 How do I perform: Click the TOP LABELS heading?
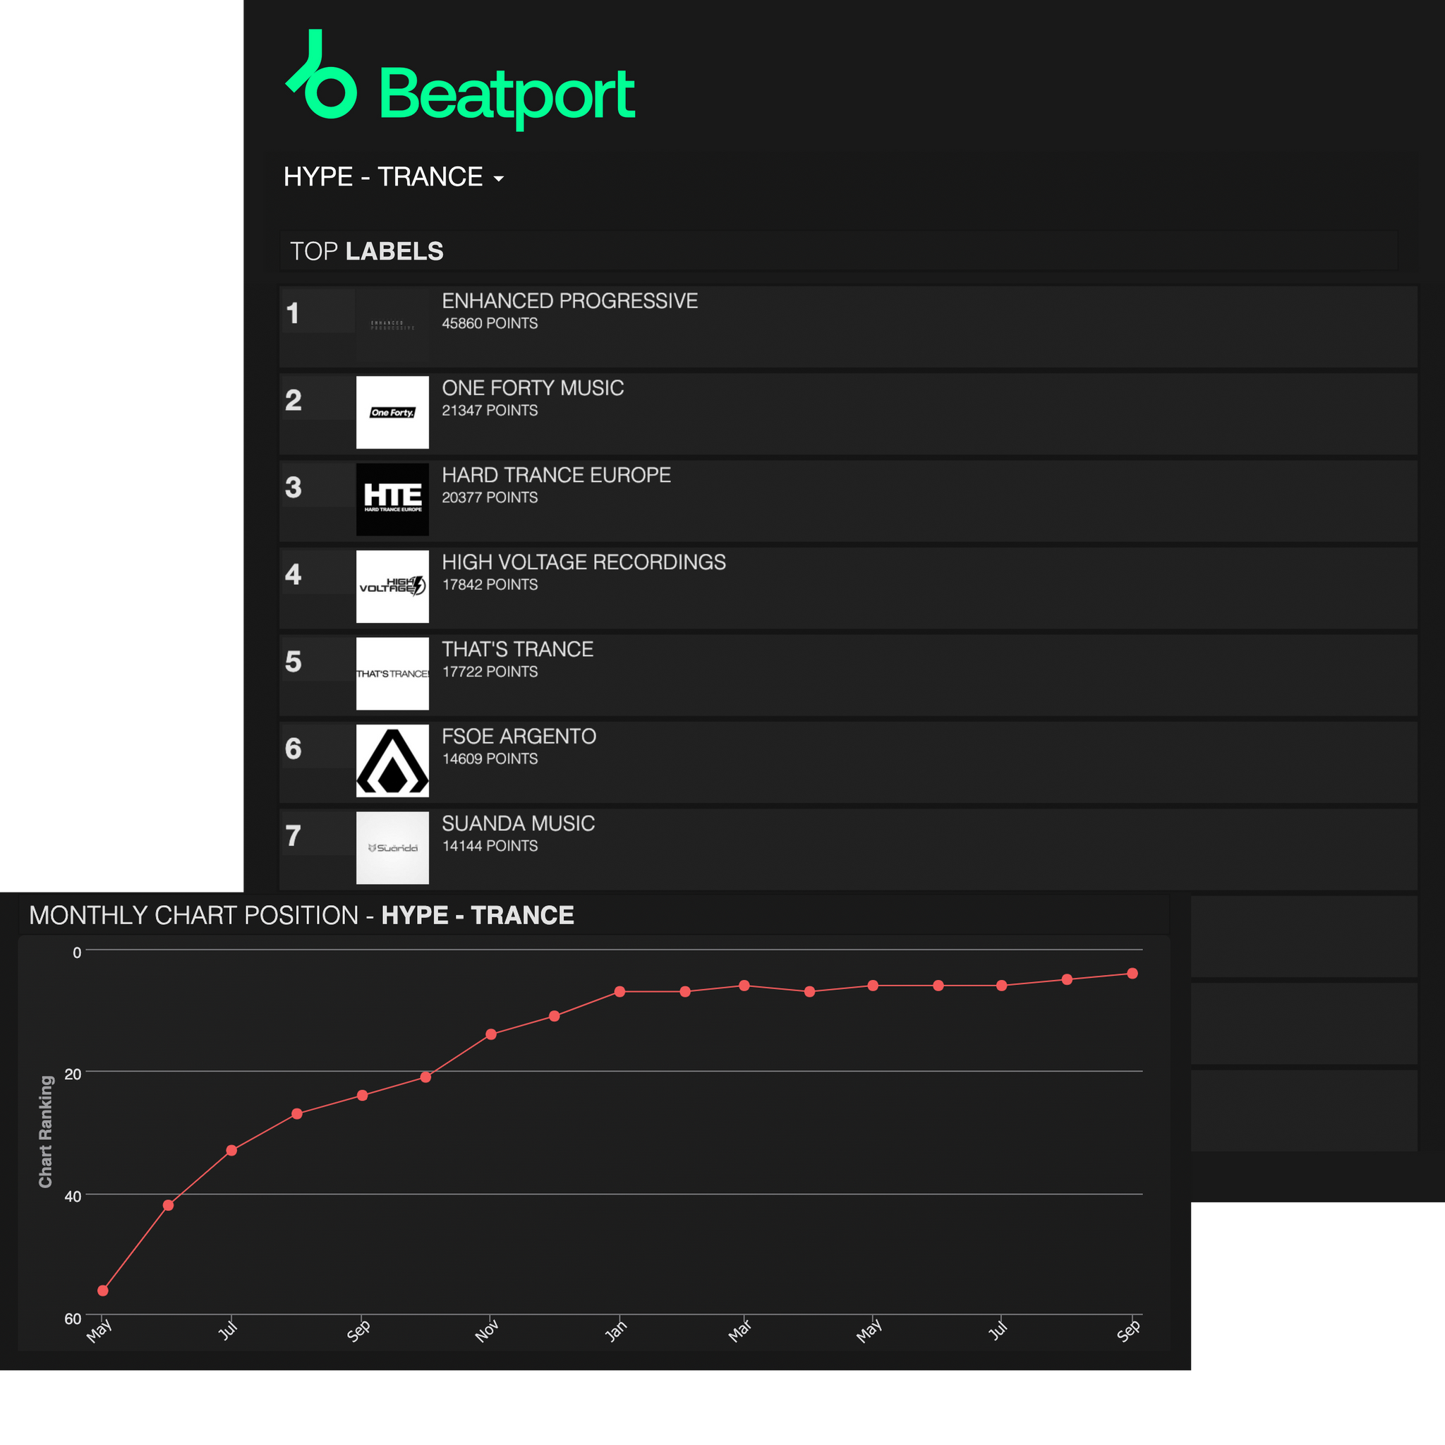click(x=366, y=251)
